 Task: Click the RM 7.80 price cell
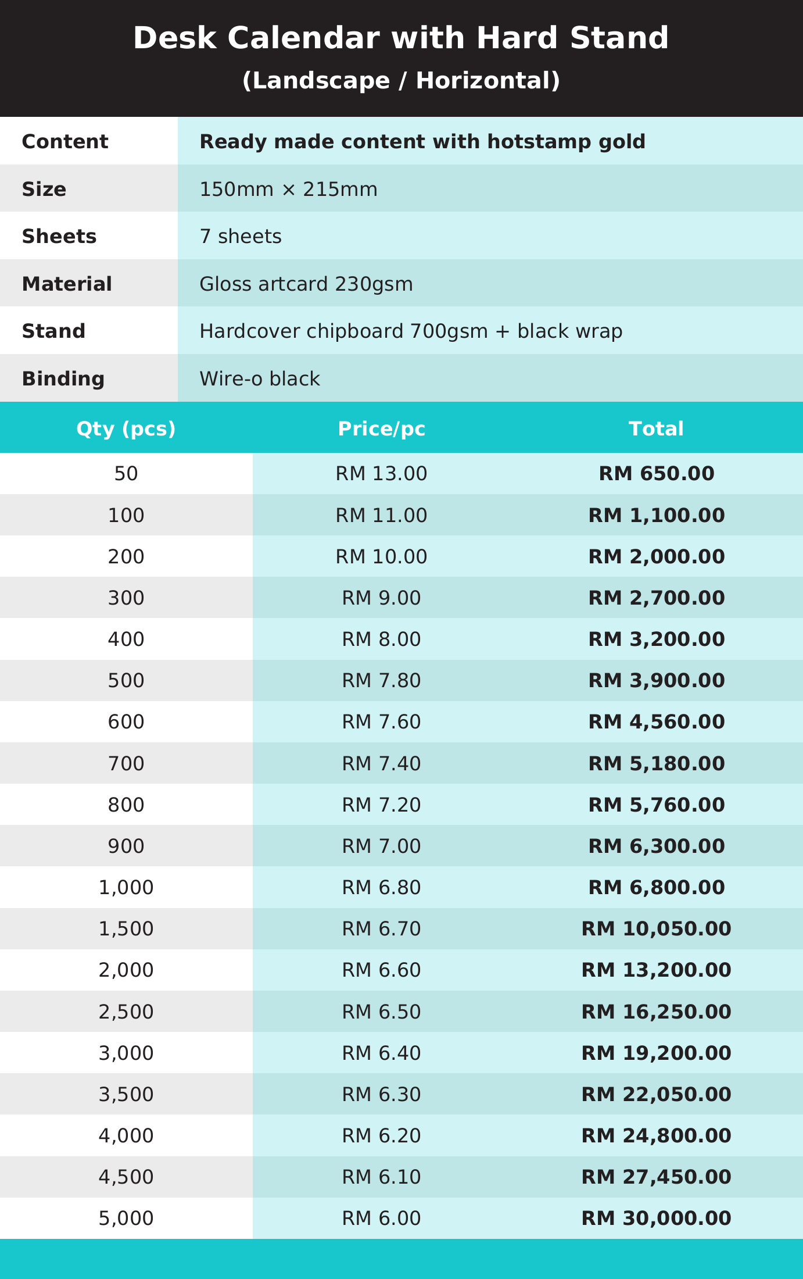pyautogui.click(x=382, y=680)
